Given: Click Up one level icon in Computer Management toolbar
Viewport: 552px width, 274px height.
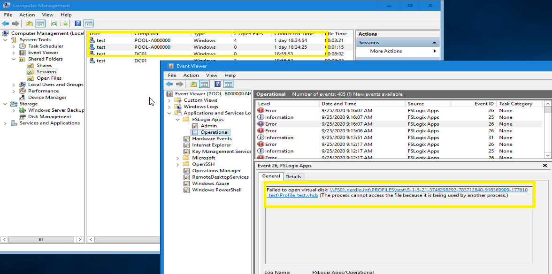Looking at the screenshot, I should (x=30, y=24).
